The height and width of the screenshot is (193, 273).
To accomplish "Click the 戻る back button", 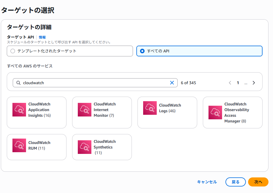I will coord(236,182).
